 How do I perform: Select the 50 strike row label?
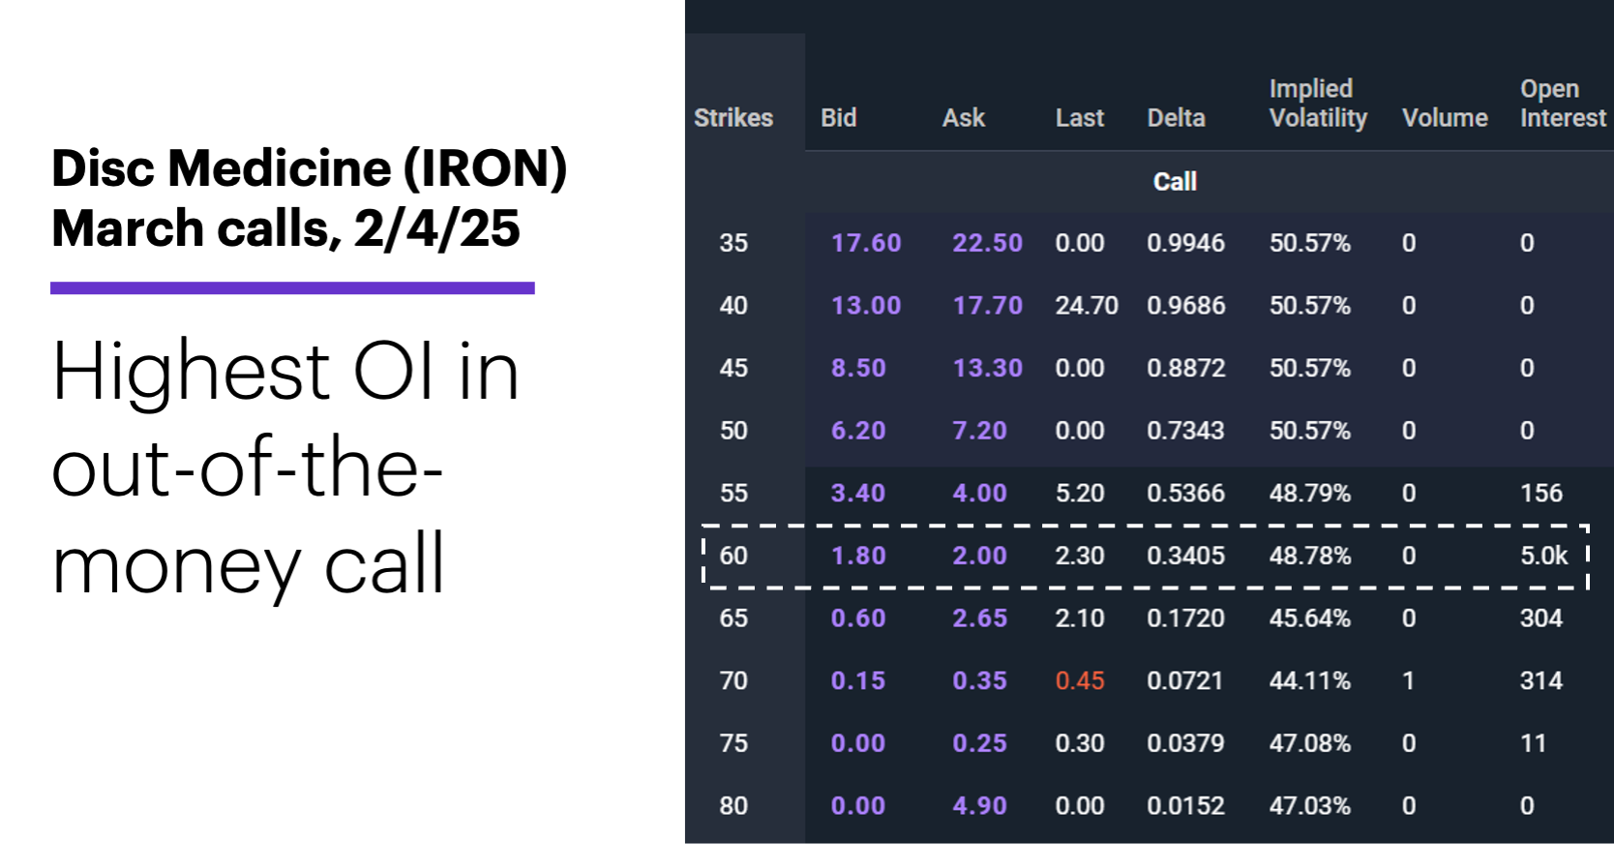coord(733,431)
